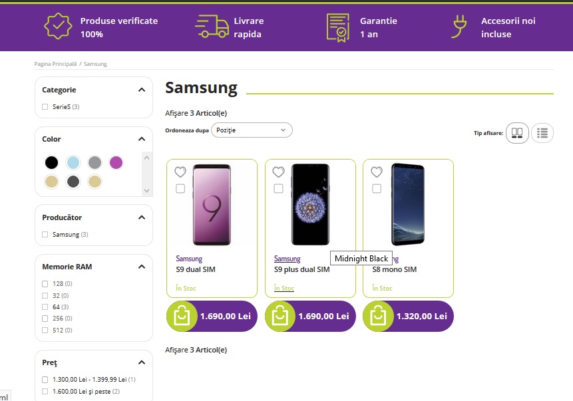Add S9 plus dual SIM to cart
Image resolution: width=573 pixels, height=401 pixels.
280,317
